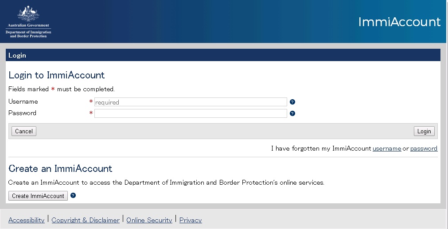Open the Privacy footer link
This screenshot has width=448, height=229.
point(191,220)
